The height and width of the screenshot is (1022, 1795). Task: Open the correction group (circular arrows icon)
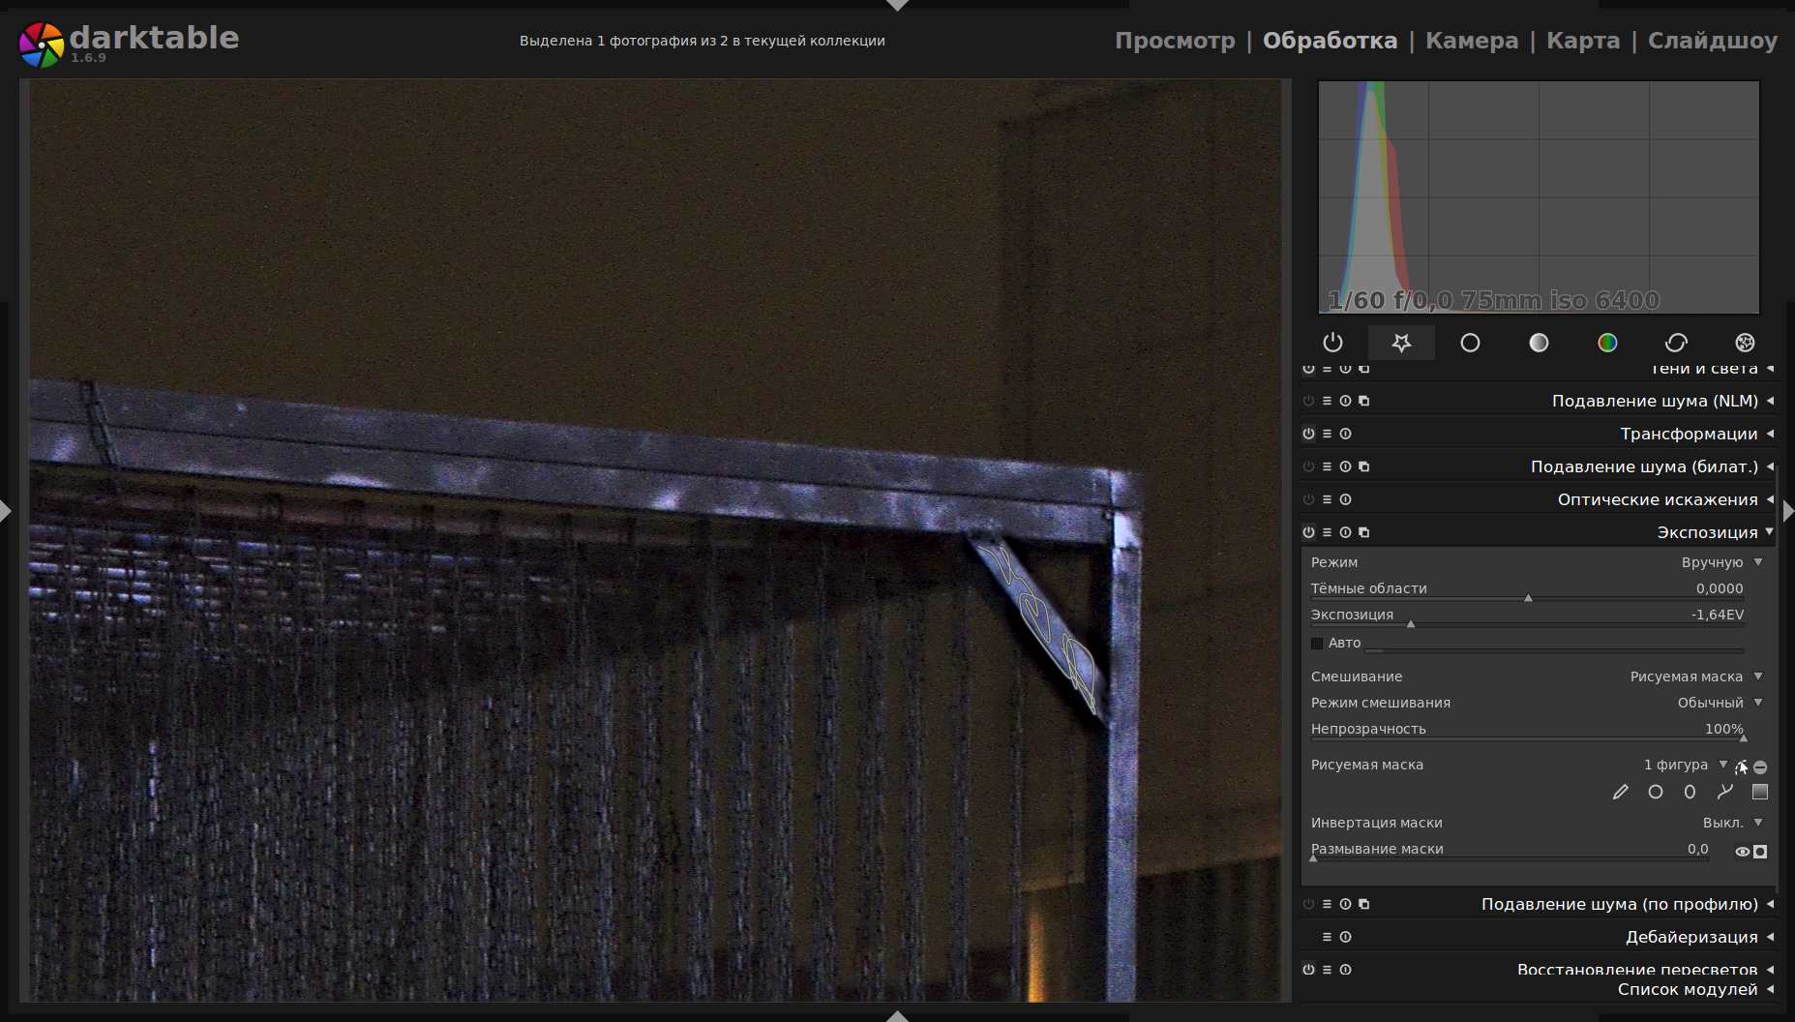pos(1676,343)
